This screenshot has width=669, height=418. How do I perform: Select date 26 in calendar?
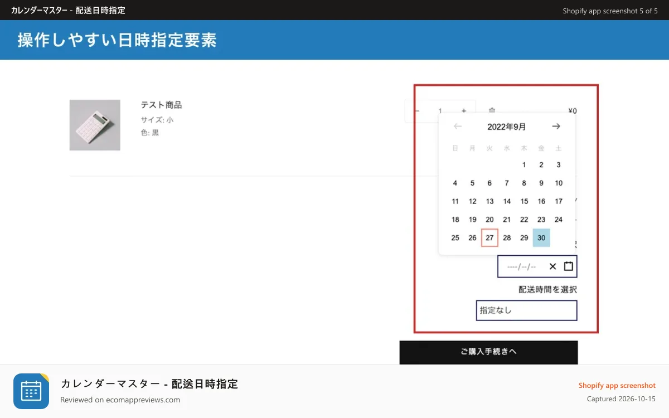tap(472, 238)
